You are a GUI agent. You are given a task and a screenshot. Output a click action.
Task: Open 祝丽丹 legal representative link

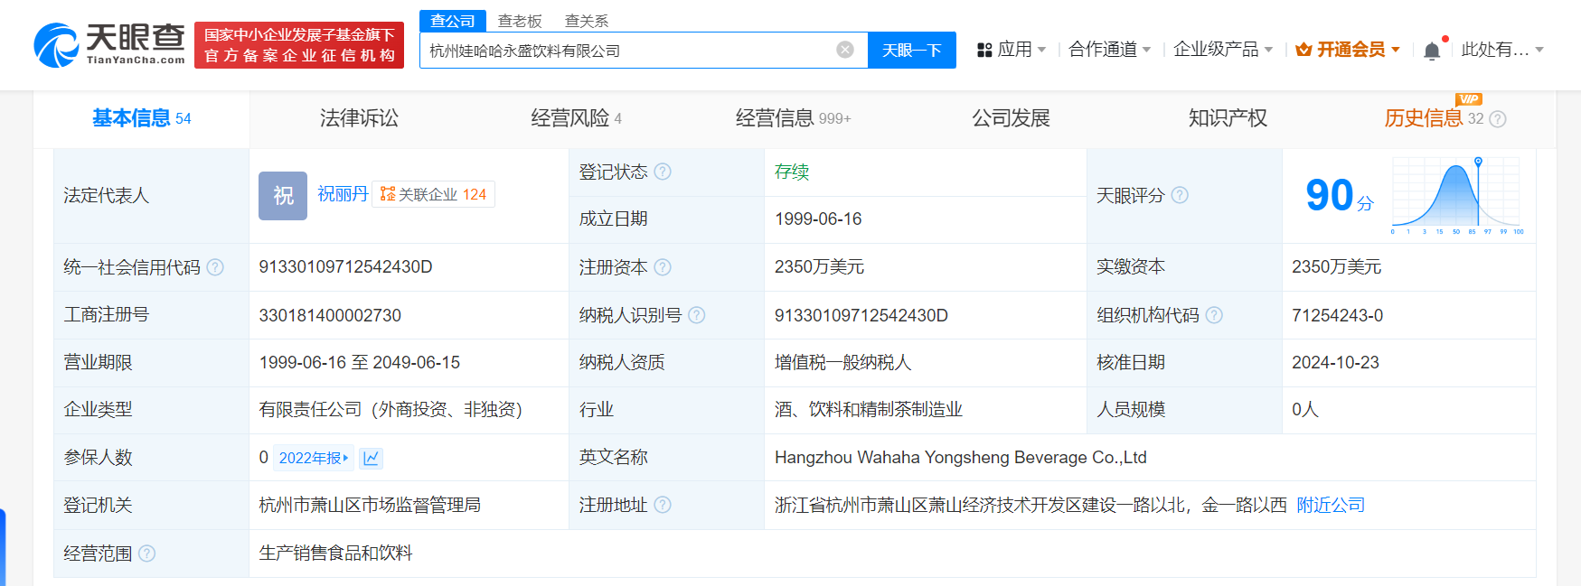[x=343, y=194]
